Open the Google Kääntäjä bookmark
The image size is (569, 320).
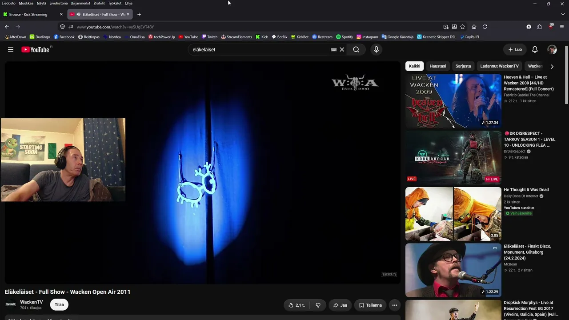397,37
